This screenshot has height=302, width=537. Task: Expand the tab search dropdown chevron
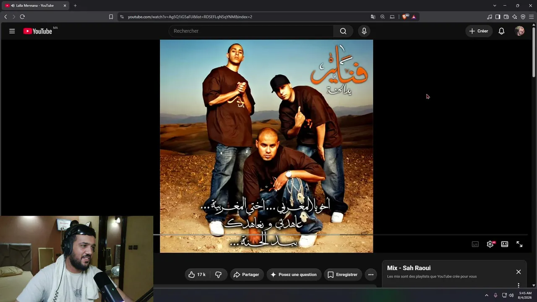pyautogui.click(x=495, y=5)
